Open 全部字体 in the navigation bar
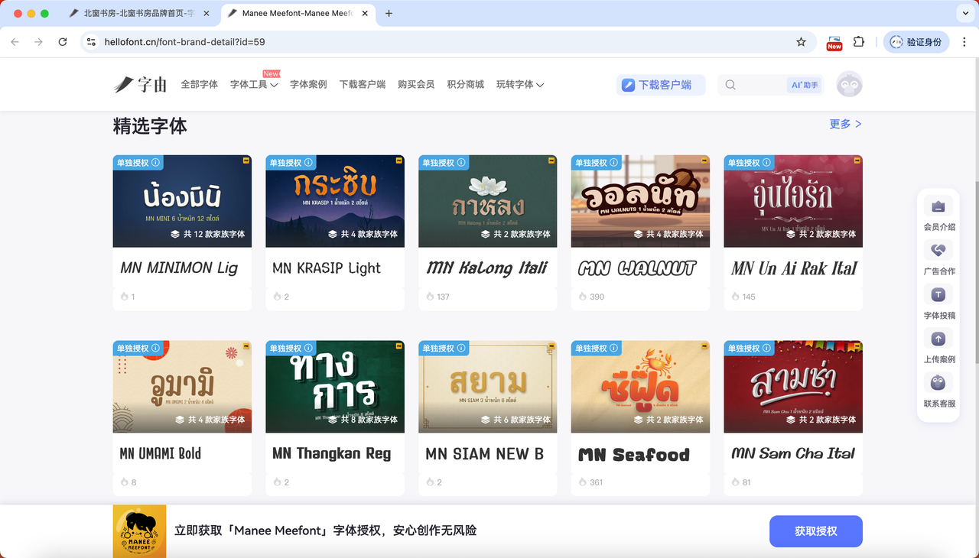The width and height of the screenshot is (979, 558). coord(199,85)
